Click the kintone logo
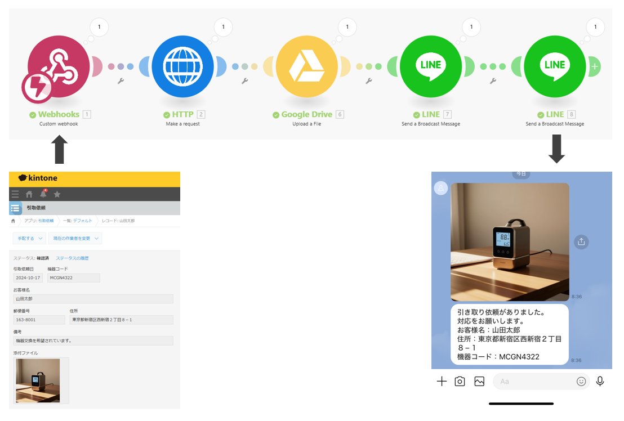 point(38,178)
